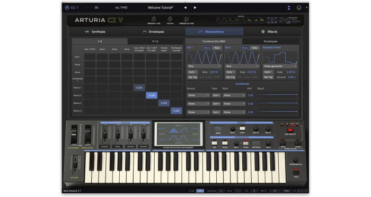
Task: Click the Sample & Hold waveform display
Action: point(280,58)
